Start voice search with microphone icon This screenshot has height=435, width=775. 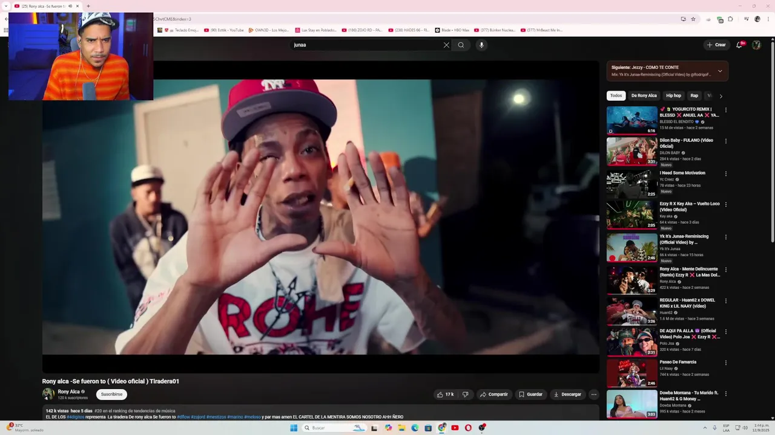click(x=481, y=45)
